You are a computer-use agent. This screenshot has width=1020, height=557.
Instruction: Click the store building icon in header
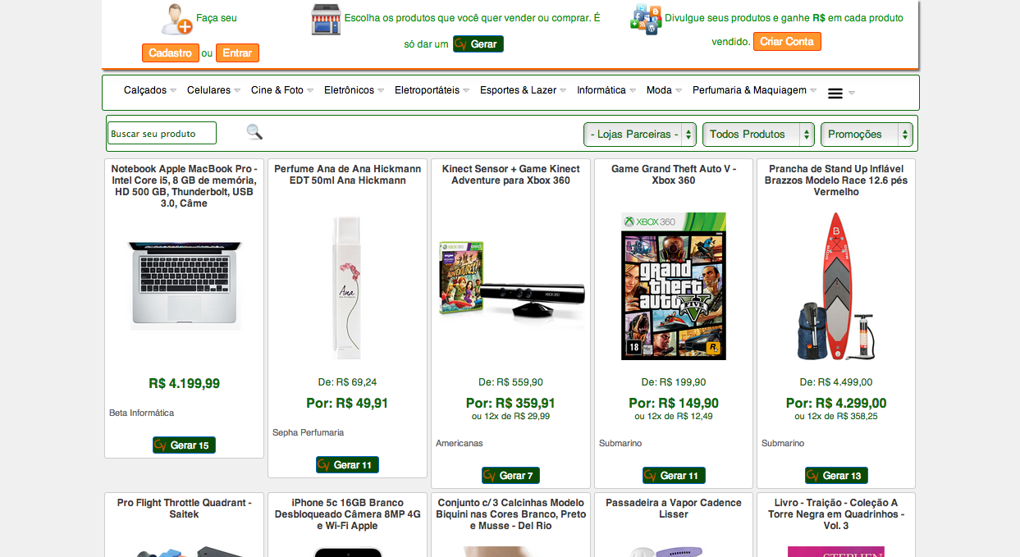pyautogui.click(x=326, y=20)
